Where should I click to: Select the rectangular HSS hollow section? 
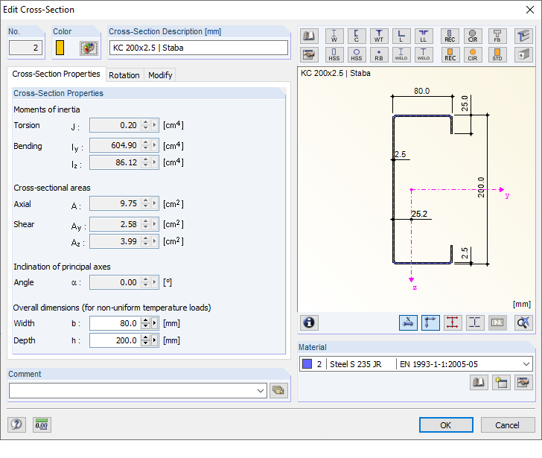tap(334, 54)
